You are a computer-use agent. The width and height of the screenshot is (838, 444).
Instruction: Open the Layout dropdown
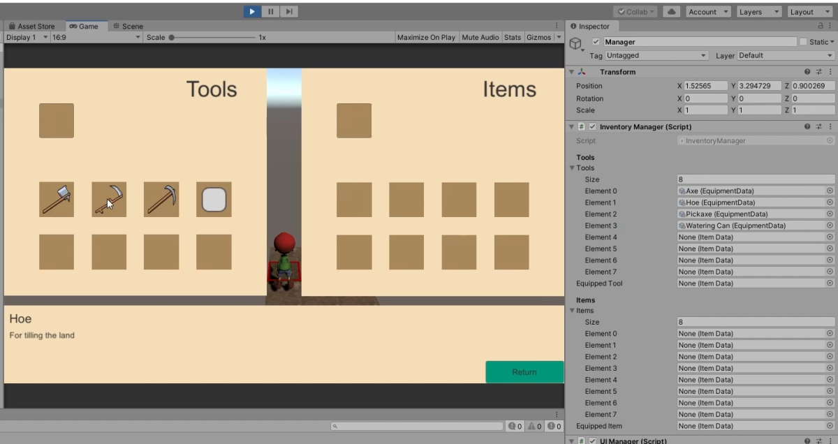click(809, 11)
